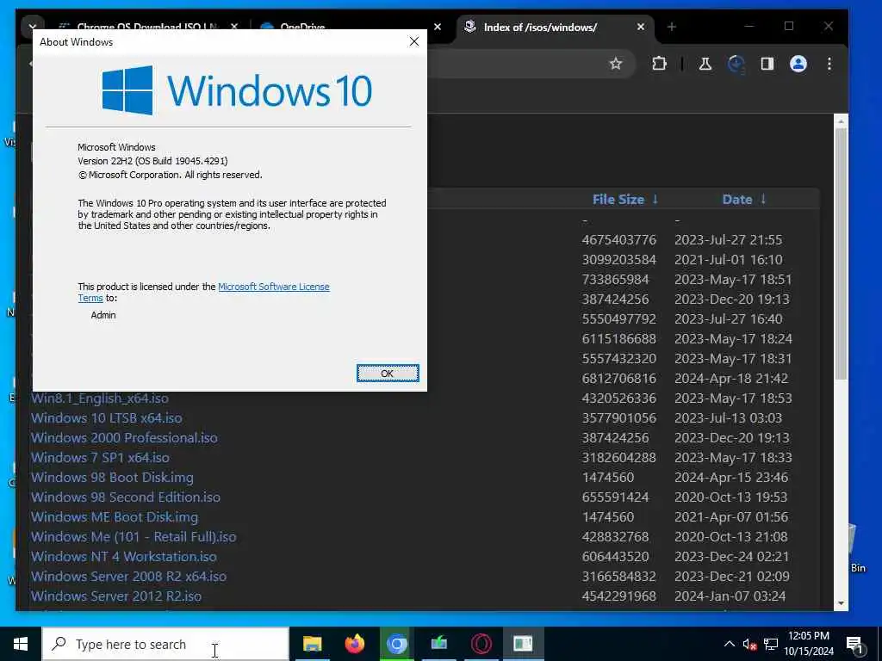Open Windows 7 SP1 x64.iso link
882x661 pixels.
tap(100, 458)
